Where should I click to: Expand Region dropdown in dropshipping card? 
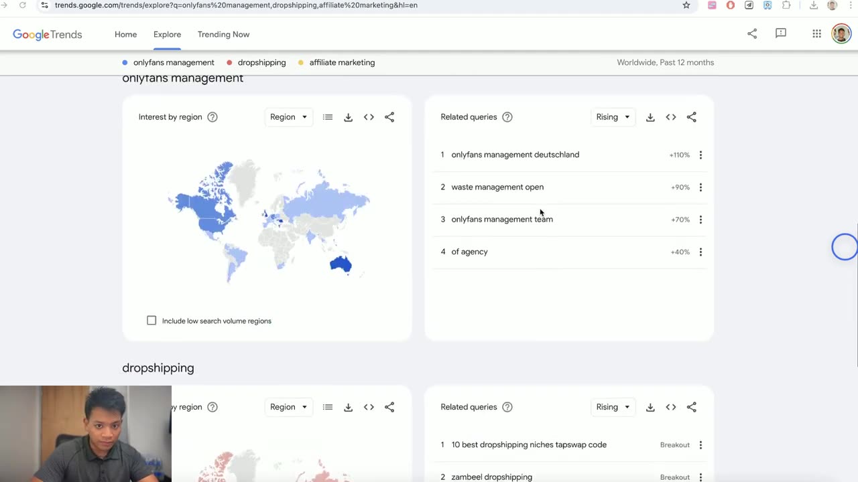(288, 407)
